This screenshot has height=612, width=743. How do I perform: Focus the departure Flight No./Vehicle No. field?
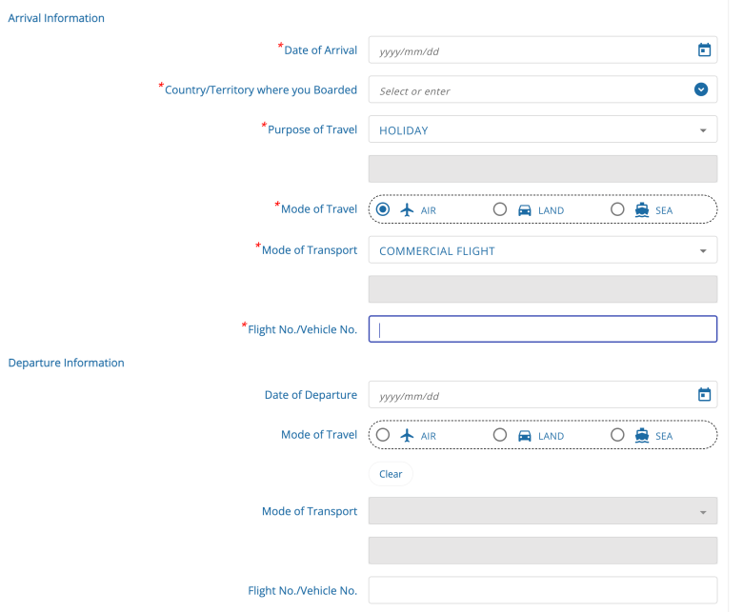542,590
